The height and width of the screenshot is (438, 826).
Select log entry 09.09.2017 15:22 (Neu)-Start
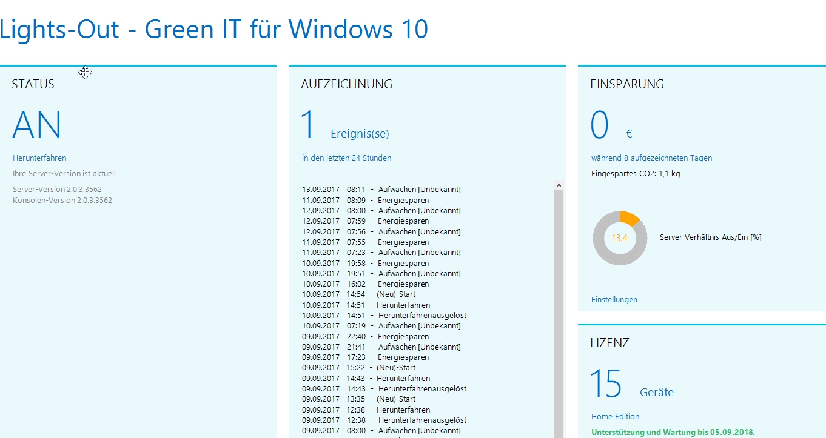point(359,368)
